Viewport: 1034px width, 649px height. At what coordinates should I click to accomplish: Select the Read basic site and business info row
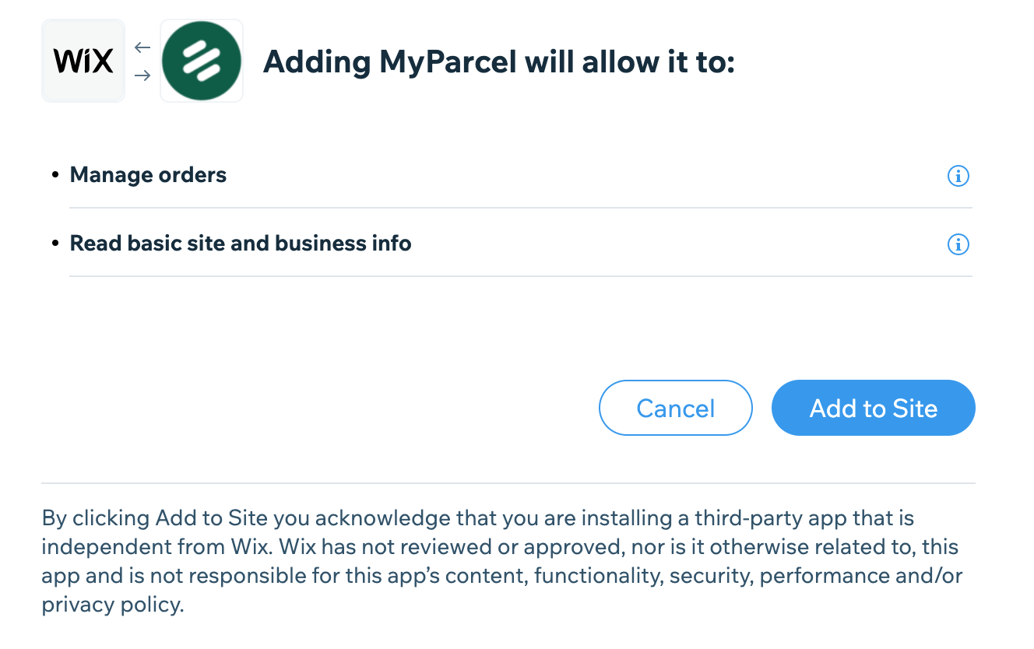point(241,243)
